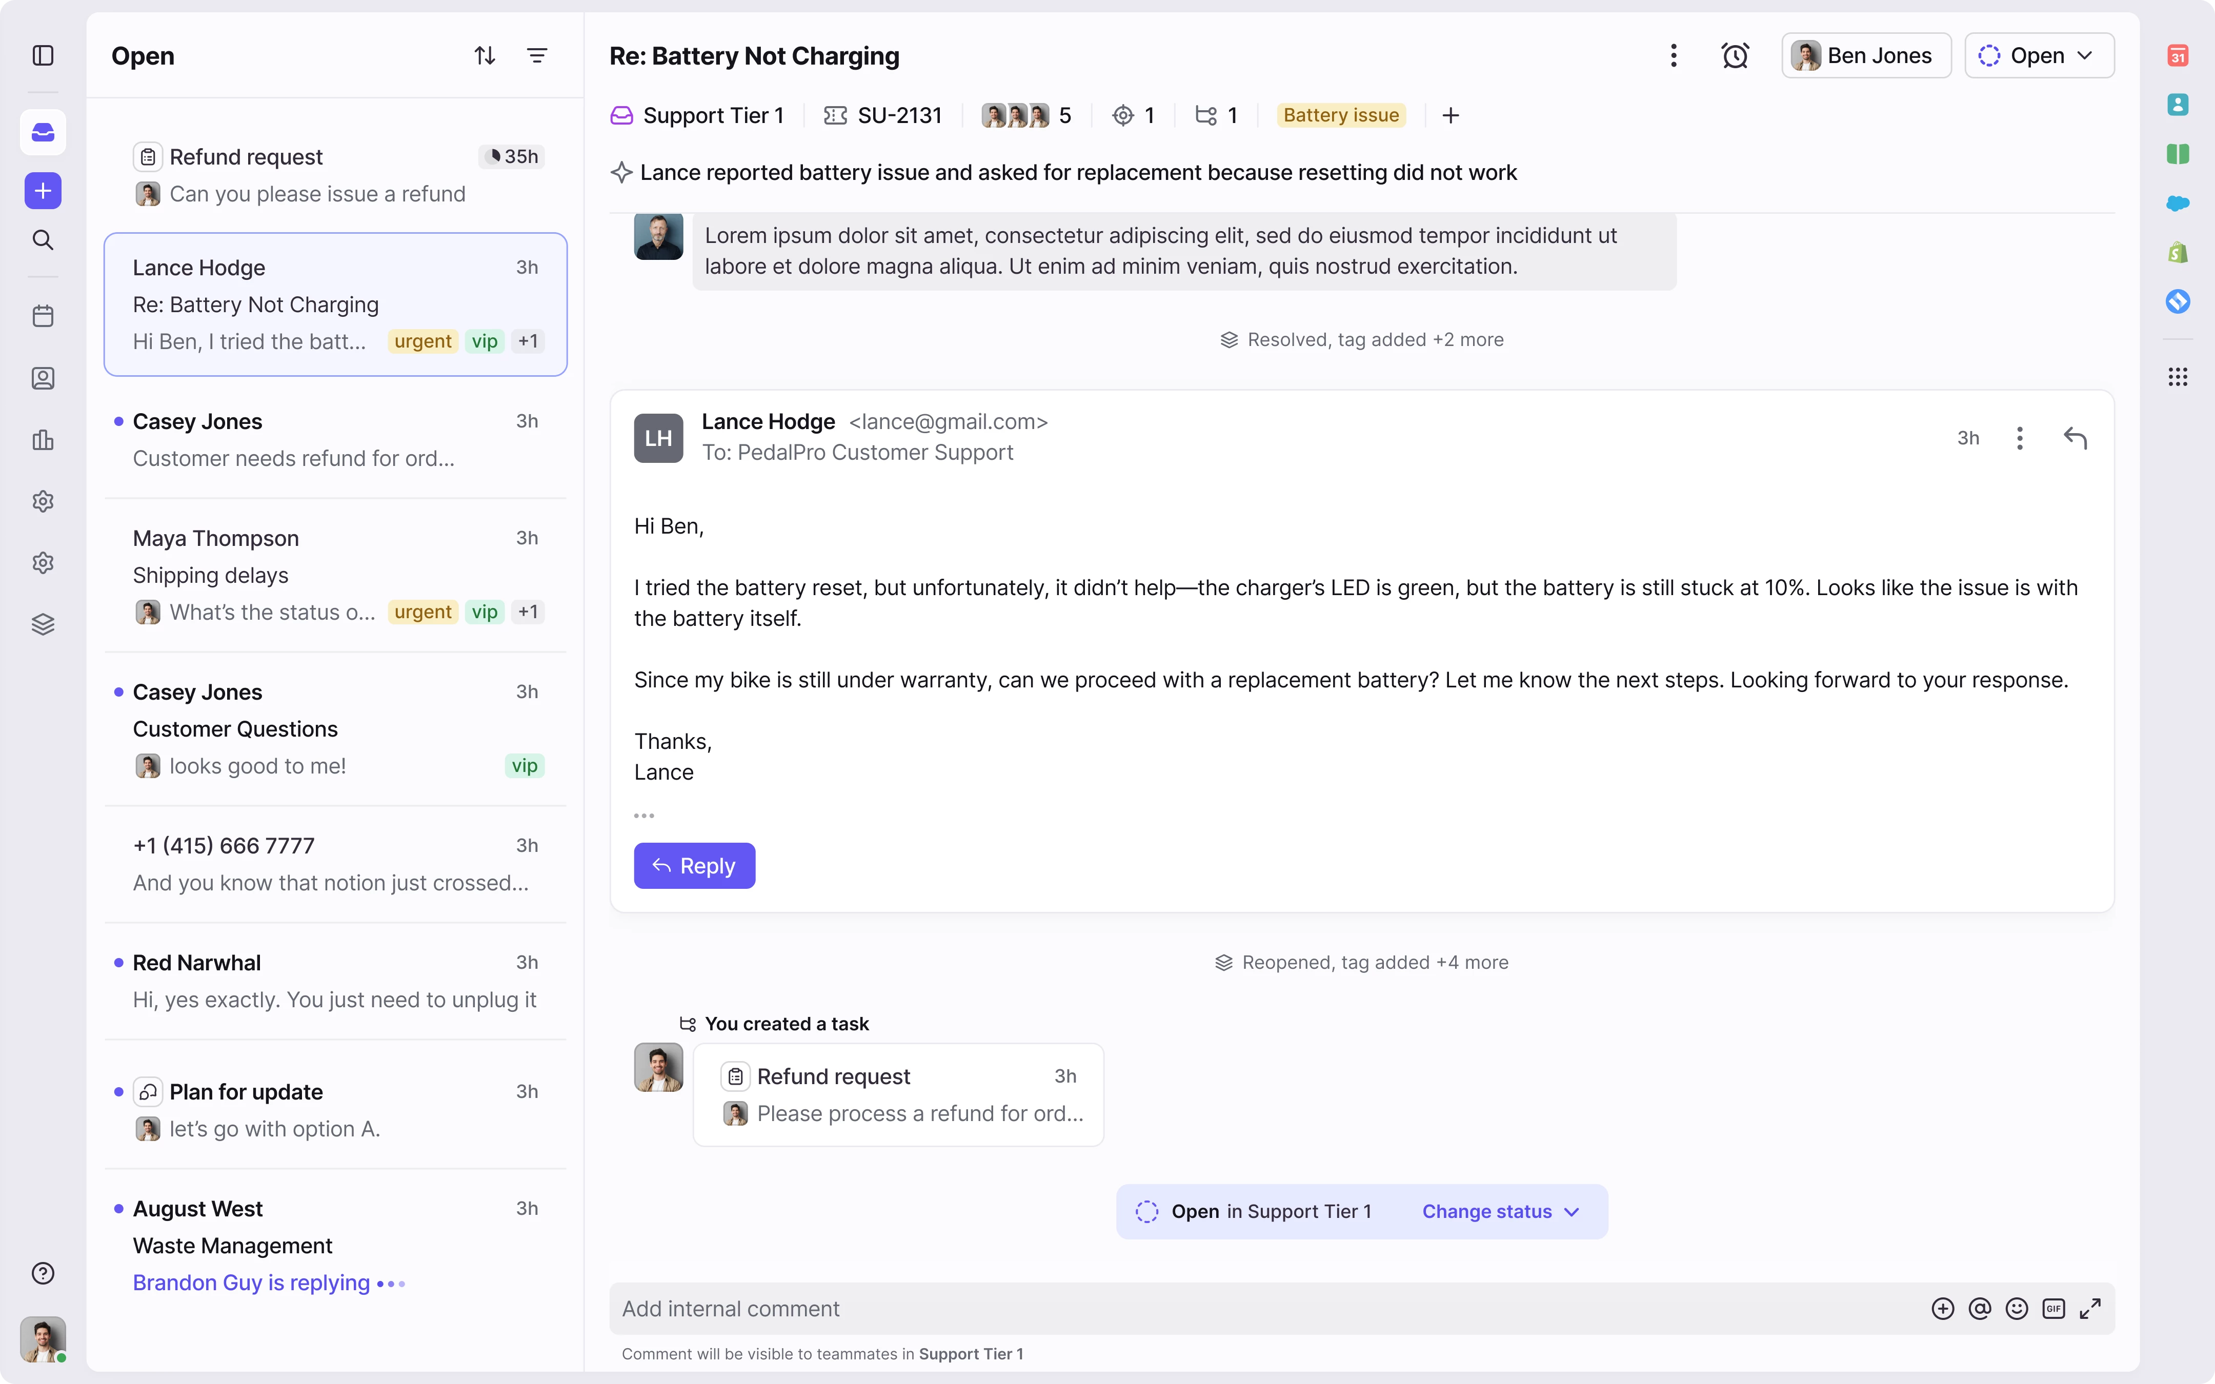Open the Ben Jones assignee button

[1865, 56]
